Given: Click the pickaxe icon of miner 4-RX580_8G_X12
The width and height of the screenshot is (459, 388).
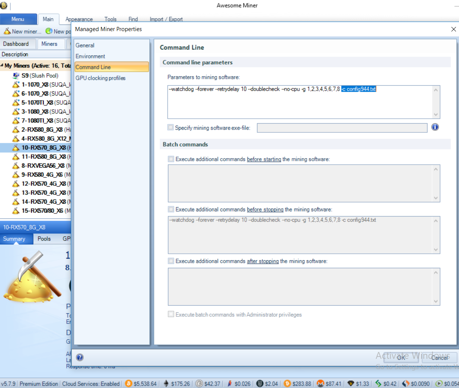Looking at the screenshot, I should (16, 138).
